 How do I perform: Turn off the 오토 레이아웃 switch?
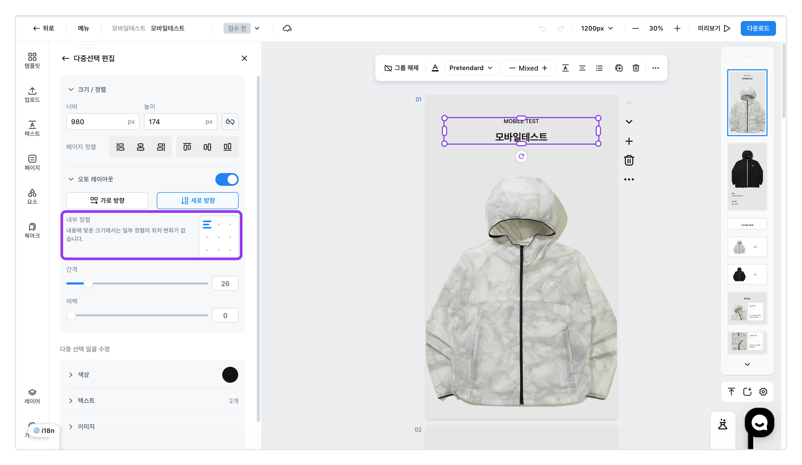click(226, 179)
